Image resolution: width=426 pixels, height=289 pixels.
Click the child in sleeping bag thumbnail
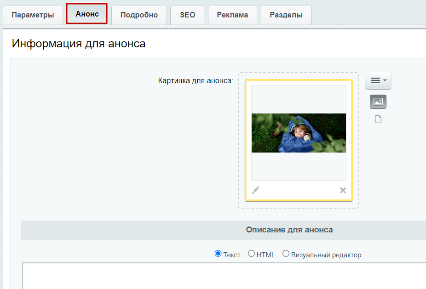coord(299,133)
